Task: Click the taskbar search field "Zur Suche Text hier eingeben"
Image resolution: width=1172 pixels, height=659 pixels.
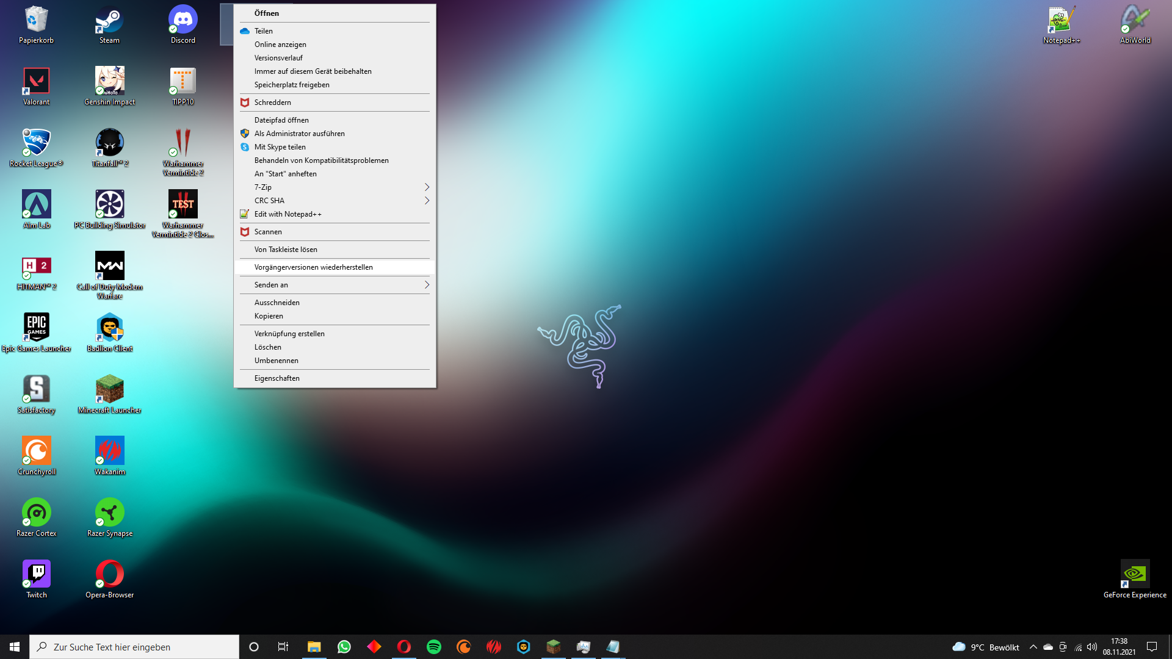Action: point(134,646)
